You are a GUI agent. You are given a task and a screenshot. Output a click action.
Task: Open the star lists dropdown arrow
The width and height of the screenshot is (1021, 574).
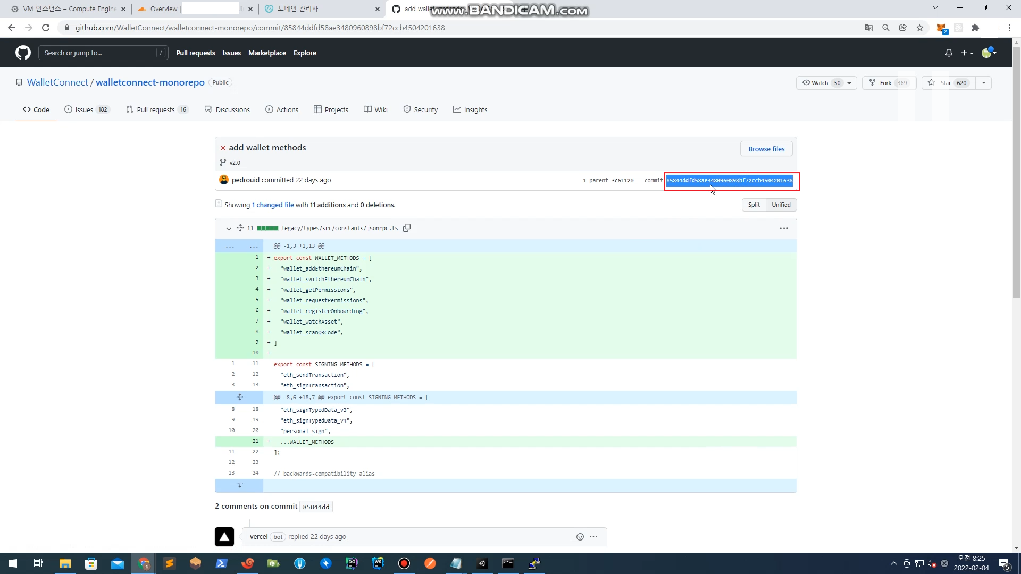click(x=984, y=83)
